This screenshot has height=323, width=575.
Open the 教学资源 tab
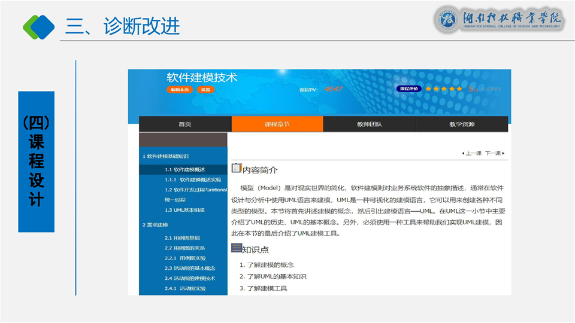462,124
